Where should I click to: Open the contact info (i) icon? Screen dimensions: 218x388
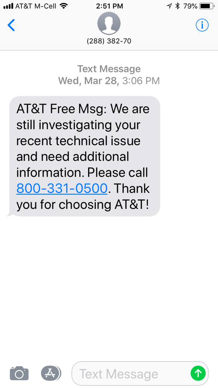pos(202,25)
